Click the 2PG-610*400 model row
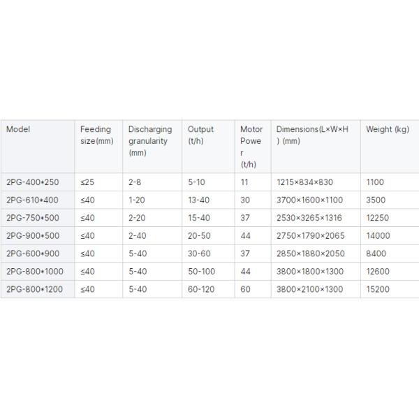Screen dimensions: 419x419 tap(34, 200)
